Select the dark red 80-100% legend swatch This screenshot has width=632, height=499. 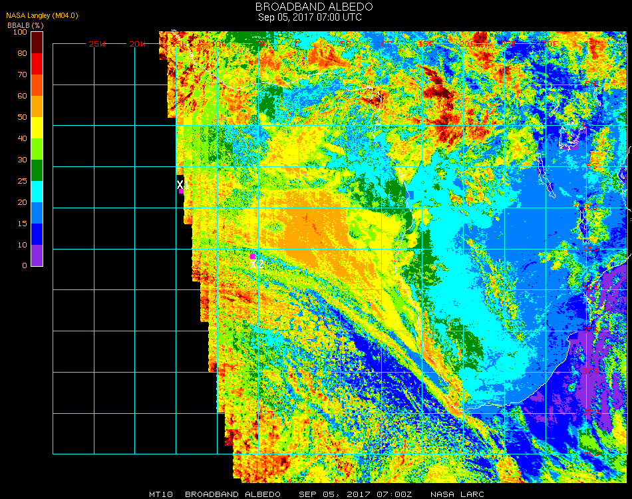37,43
